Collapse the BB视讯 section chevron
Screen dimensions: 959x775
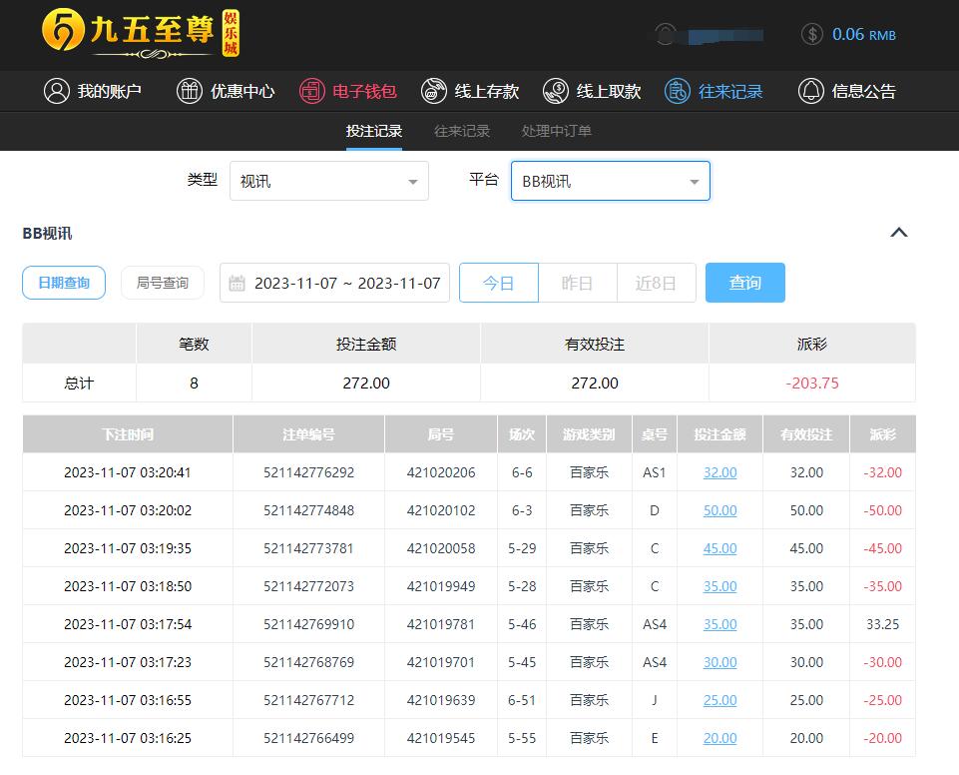(898, 233)
